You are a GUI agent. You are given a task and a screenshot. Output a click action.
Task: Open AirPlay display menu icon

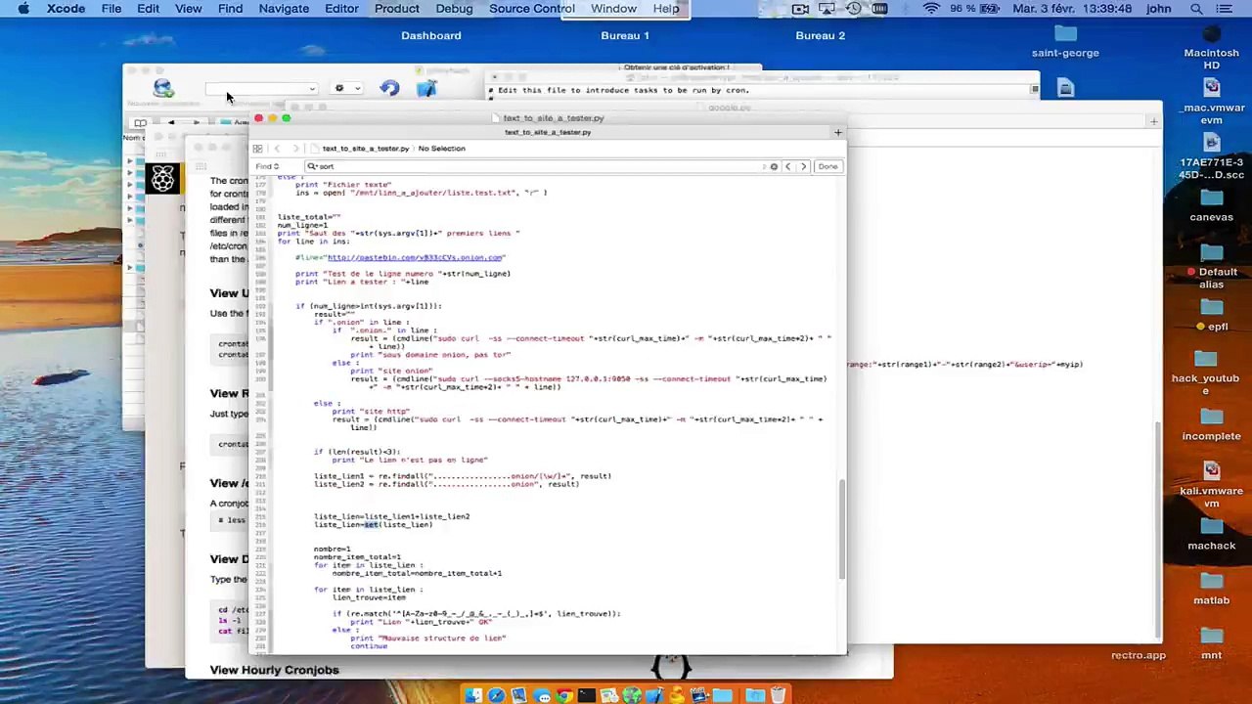tap(827, 9)
